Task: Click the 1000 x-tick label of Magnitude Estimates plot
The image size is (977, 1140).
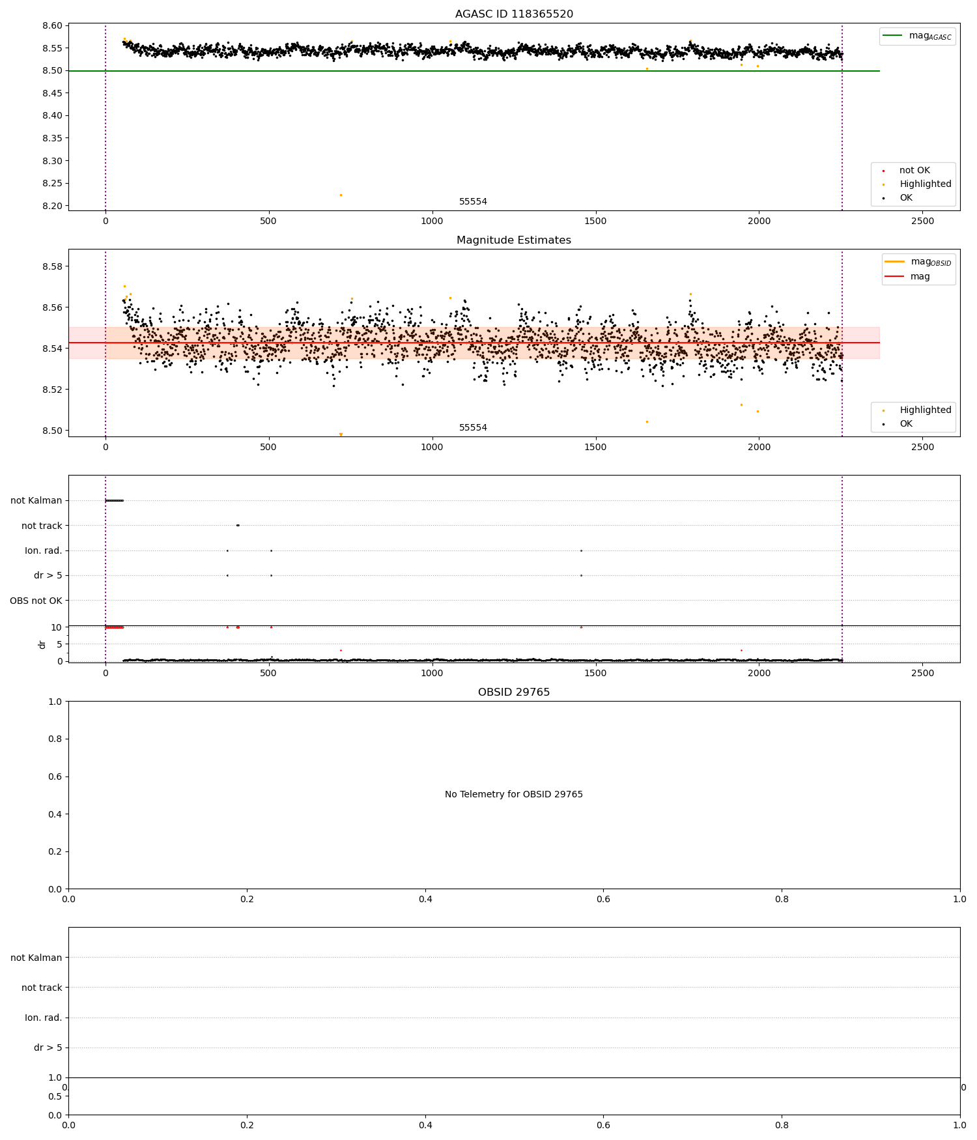Action: pyautogui.click(x=432, y=448)
